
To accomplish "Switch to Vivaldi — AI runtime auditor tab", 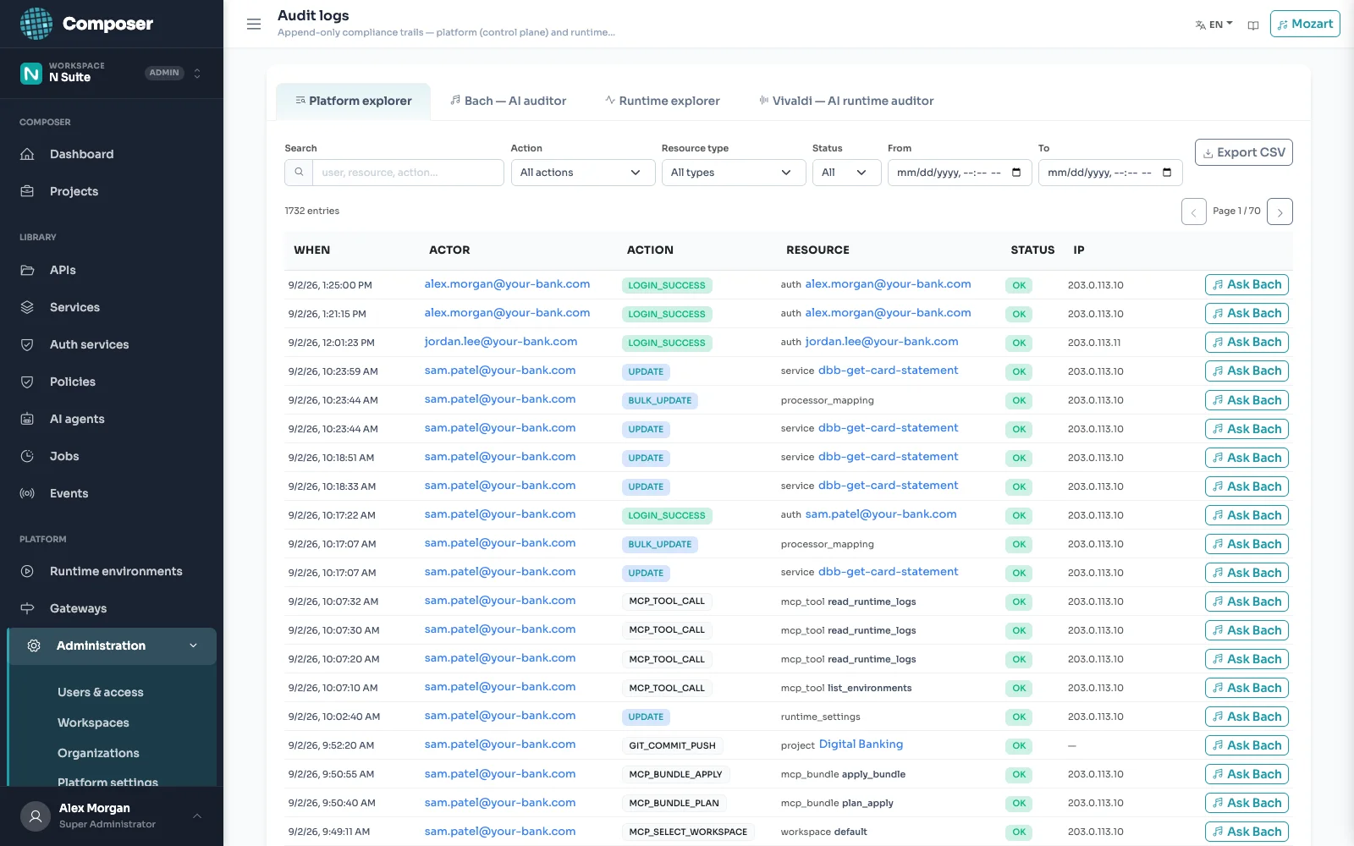I will pyautogui.click(x=846, y=101).
